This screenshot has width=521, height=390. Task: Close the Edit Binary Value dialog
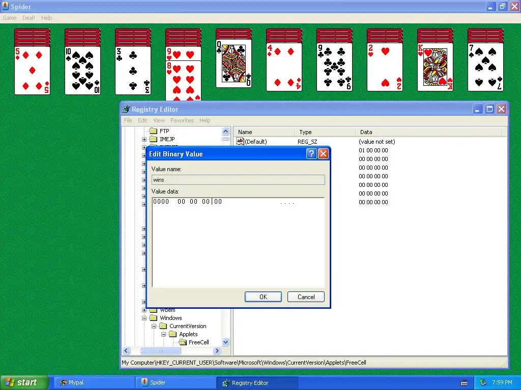[x=323, y=154]
